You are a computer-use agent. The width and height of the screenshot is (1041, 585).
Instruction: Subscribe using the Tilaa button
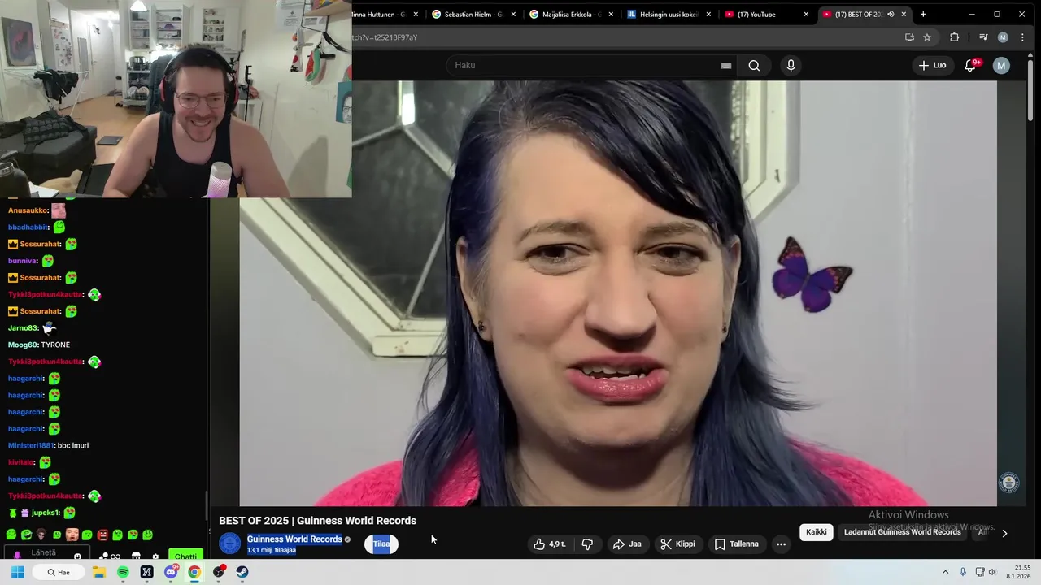coord(381,544)
